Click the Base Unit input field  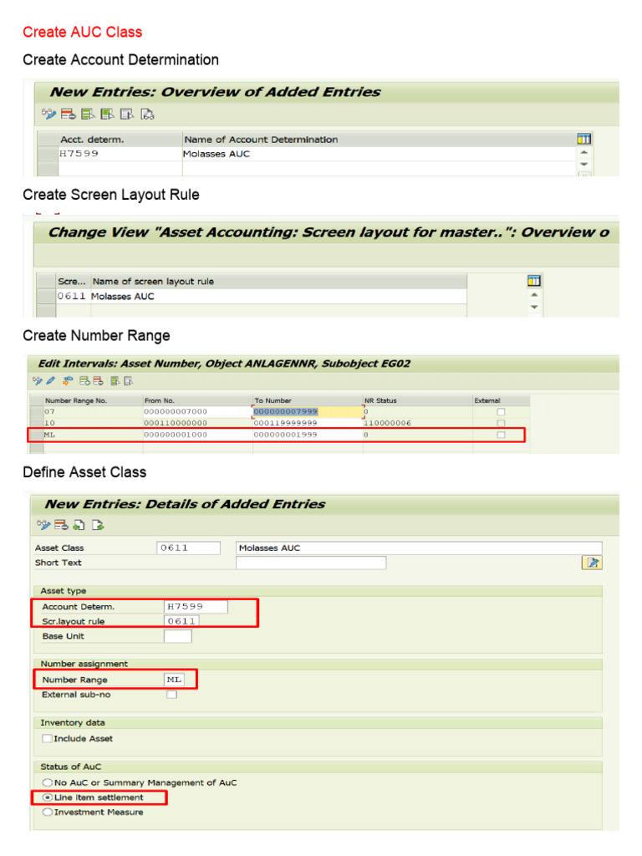[177, 636]
